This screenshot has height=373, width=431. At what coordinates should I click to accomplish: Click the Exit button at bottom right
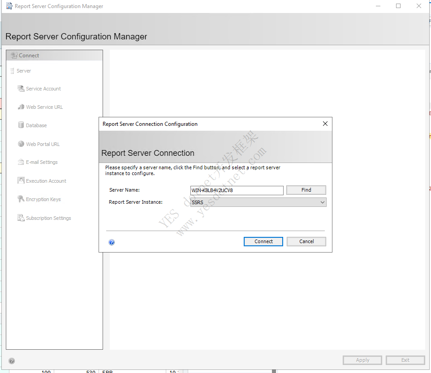tap(405, 360)
